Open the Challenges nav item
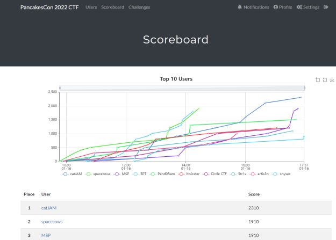336x240 pixels. click(139, 8)
